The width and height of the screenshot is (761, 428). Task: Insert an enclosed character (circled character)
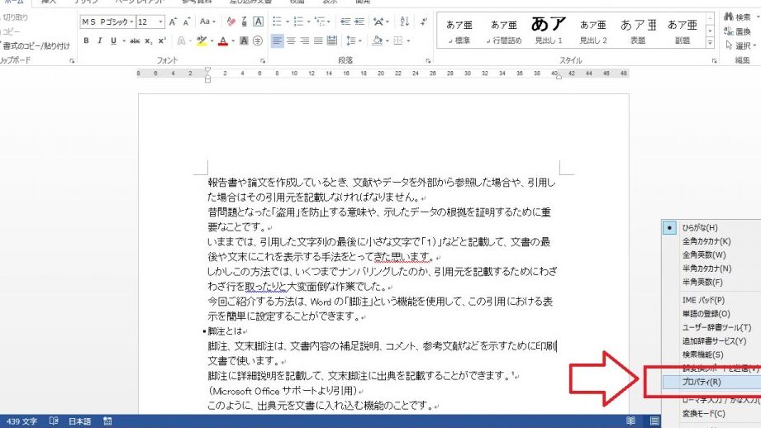point(258,40)
